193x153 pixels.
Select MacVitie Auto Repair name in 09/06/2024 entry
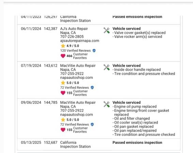(x=78, y=103)
